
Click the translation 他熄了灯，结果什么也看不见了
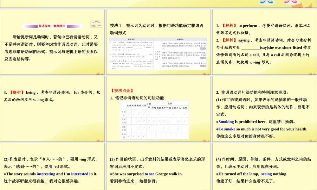coord(246,181)
